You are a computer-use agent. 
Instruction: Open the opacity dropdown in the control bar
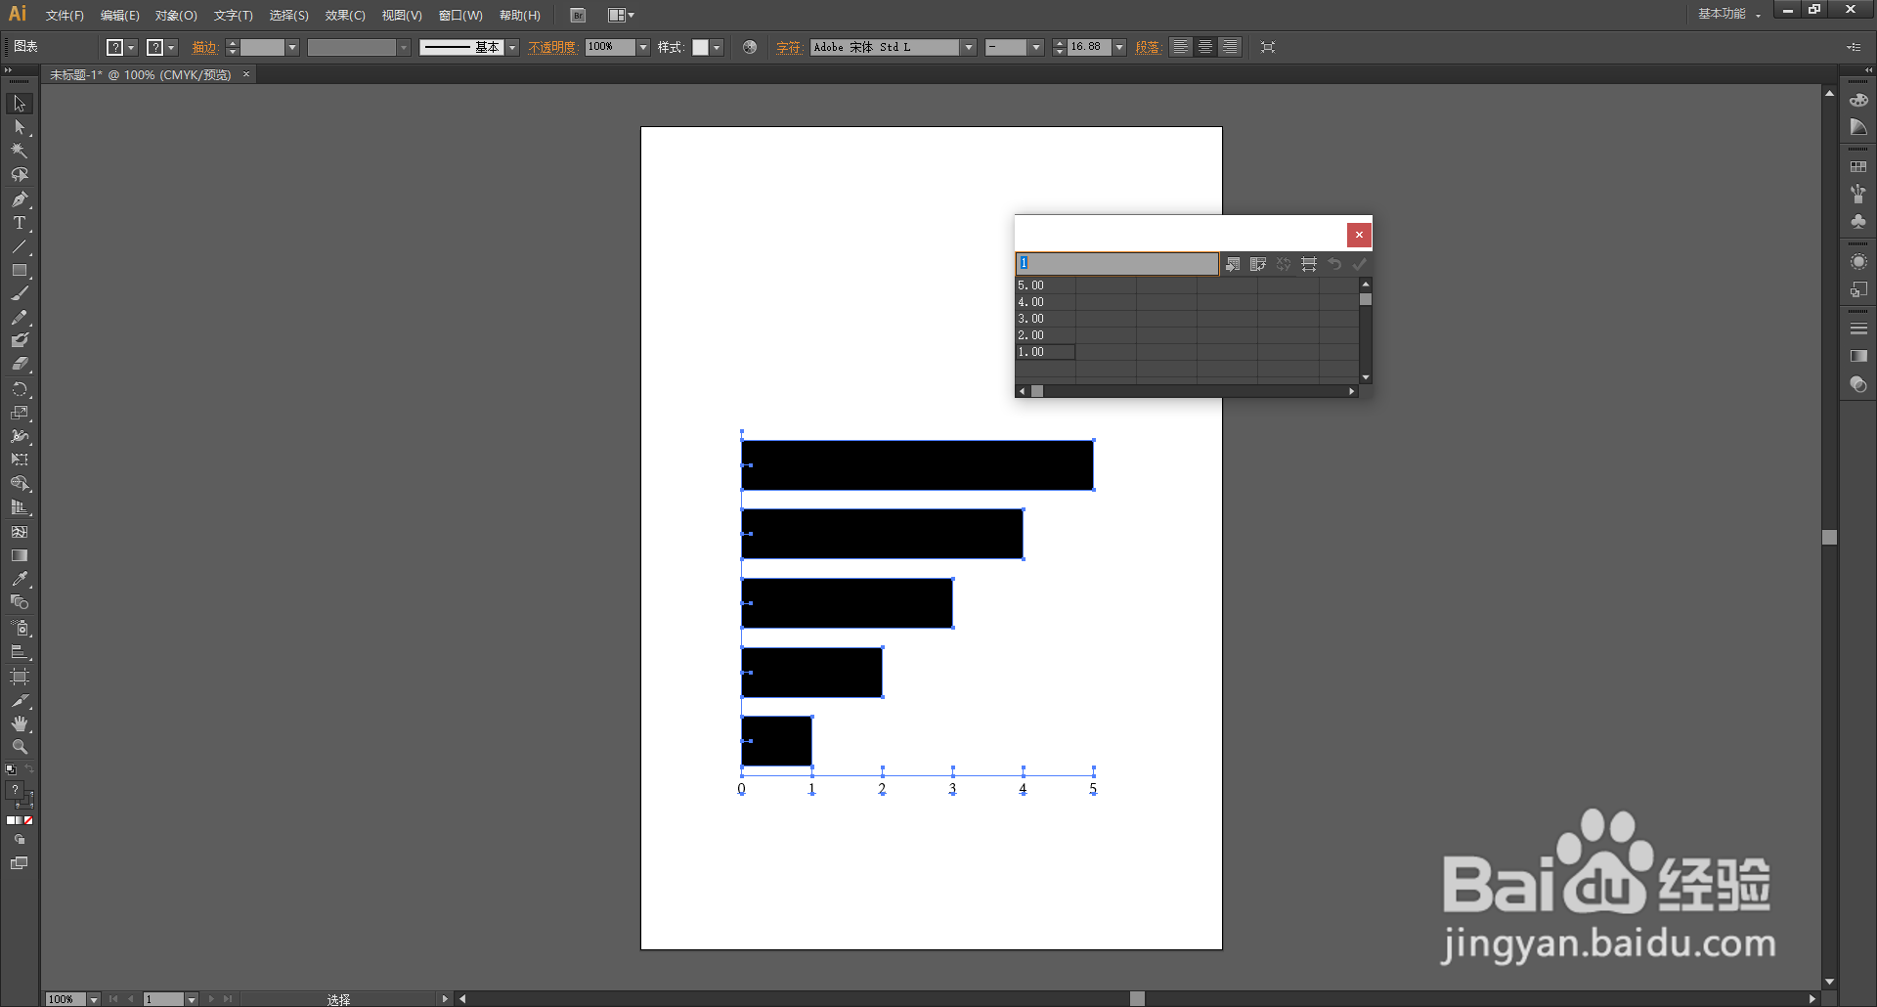point(642,46)
